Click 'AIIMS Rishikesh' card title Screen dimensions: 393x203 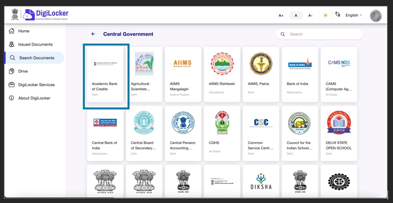(x=222, y=84)
